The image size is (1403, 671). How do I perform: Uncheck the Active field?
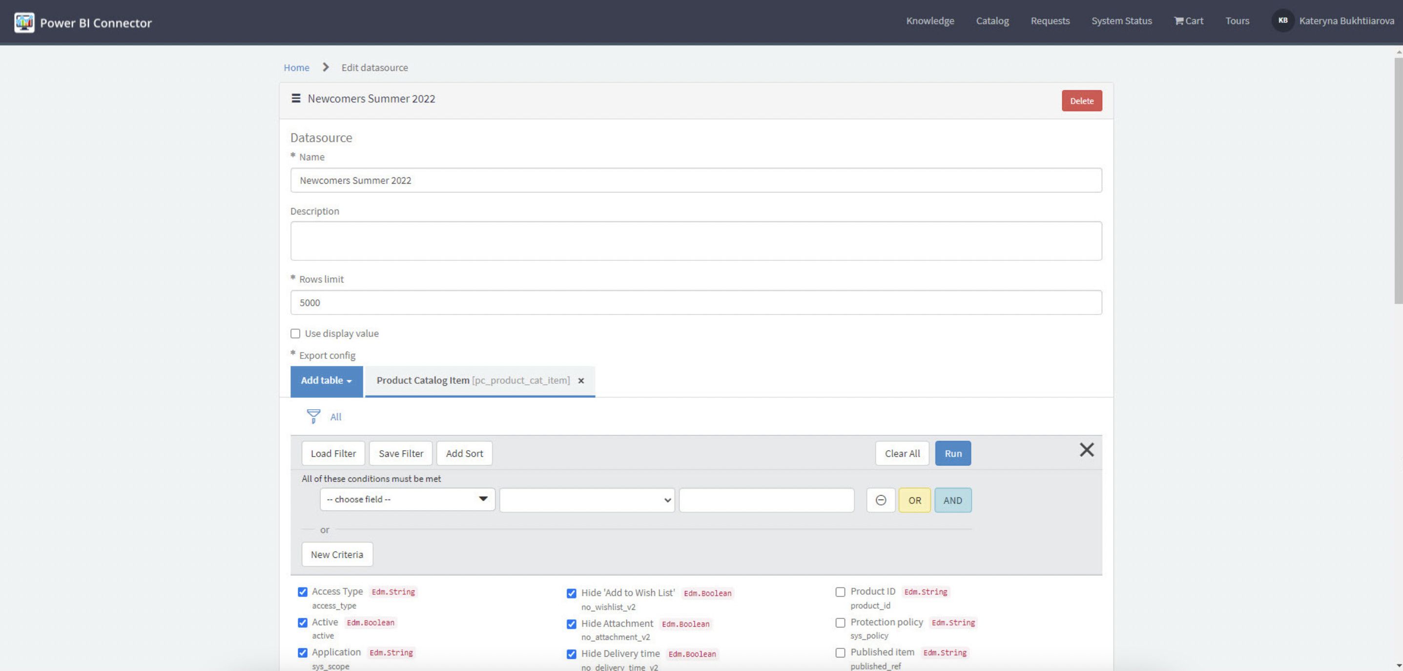(303, 622)
